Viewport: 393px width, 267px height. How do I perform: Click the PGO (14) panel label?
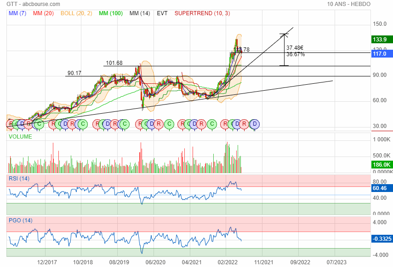pos(21,221)
